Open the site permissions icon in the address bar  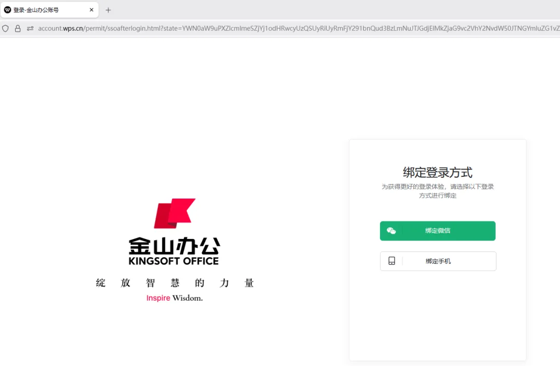(x=31, y=28)
